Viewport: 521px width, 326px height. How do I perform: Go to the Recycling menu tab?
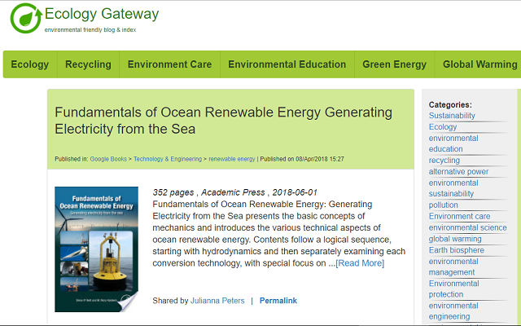tap(88, 64)
